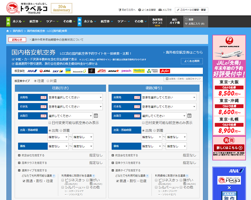Open outbound 出発地 airport dropdown
251x200 pixels.
coord(75,97)
